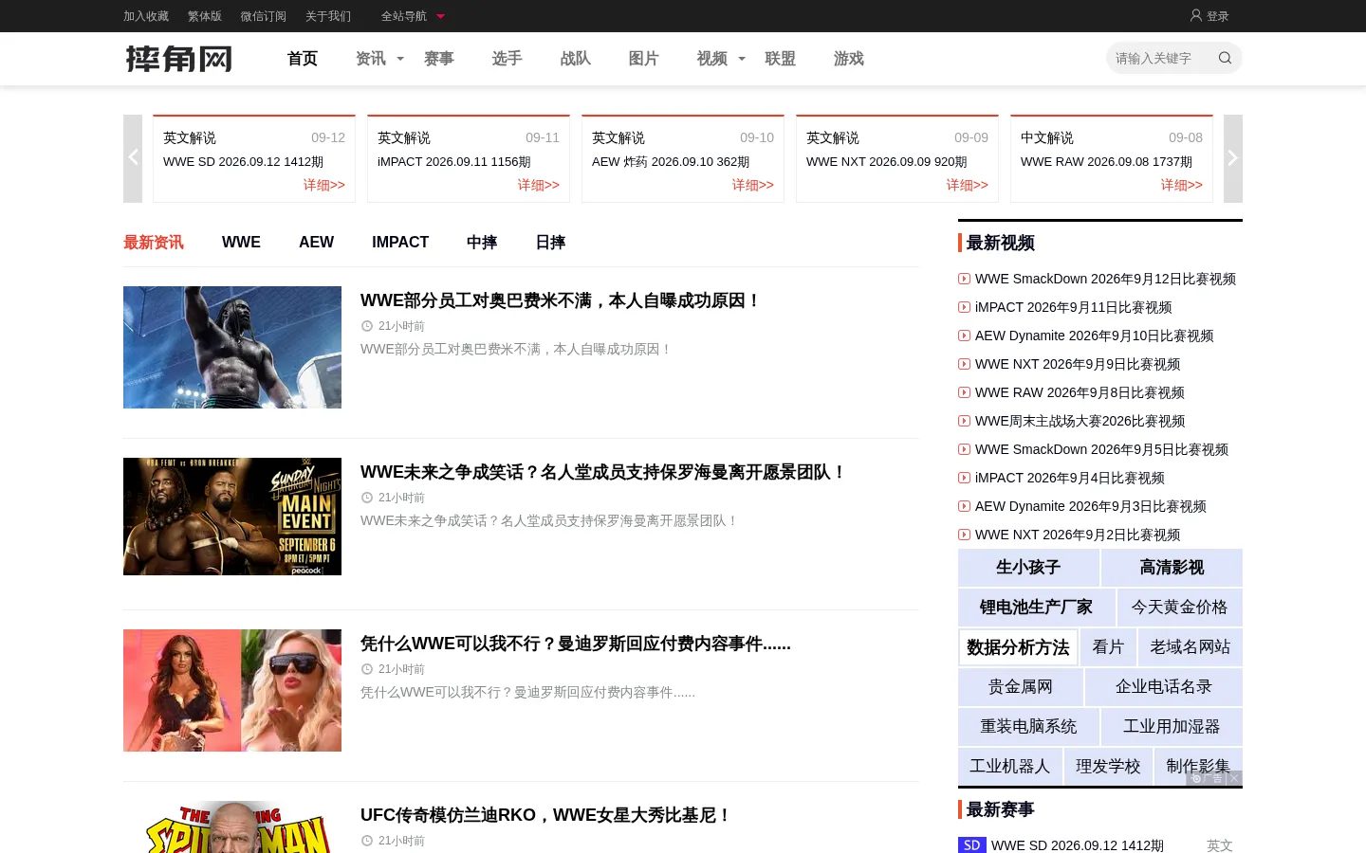Click play icon beside WWE RAW 9月8日 video
Image resolution: width=1366 pixels, height=853 pixels.
(964, 392)
